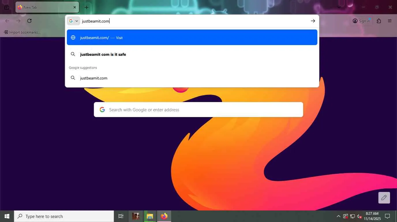The height and width of the screenshot is (222, 397).
Task: Open the Action Center notifications icon
Action: point(387,216)
